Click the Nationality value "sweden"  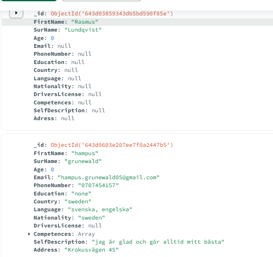[x=92, y=218]
